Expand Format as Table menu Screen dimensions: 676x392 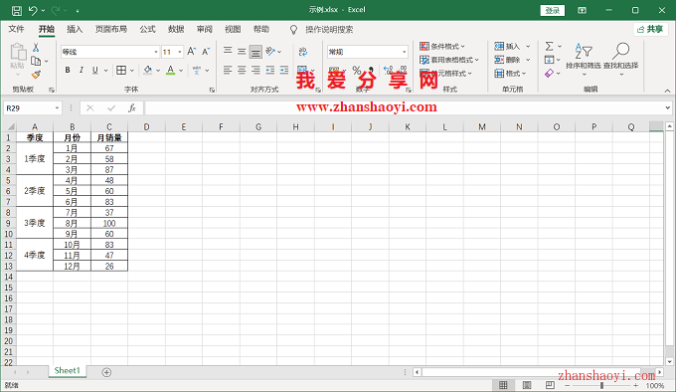click(449, 60)
